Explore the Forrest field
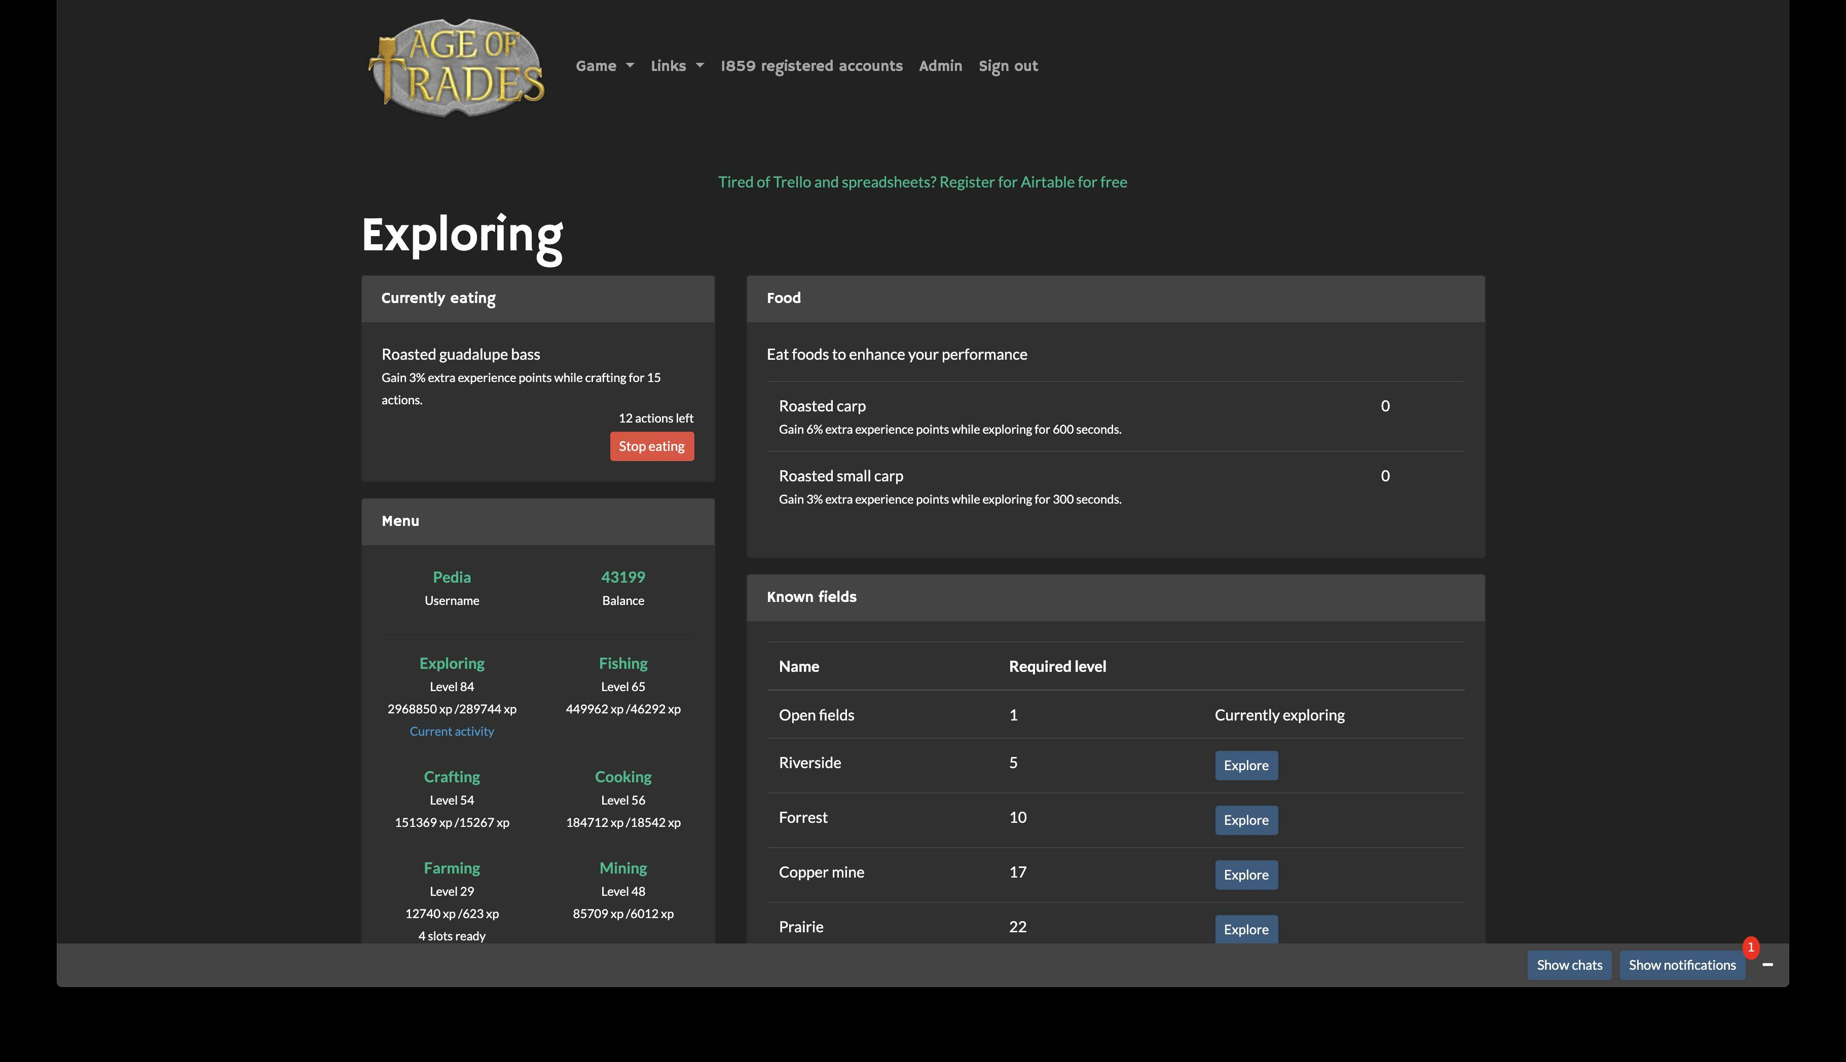 pyautogui.click(x=1245, y=820)
